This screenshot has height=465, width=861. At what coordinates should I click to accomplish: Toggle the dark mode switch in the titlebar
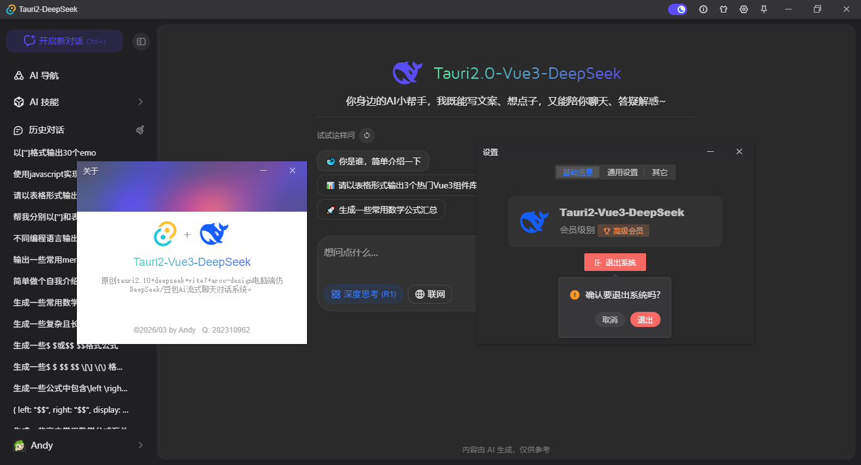point(677,9)
